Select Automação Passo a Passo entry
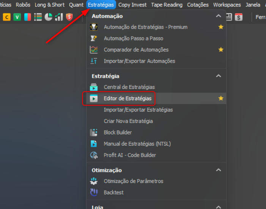266x209 pixels. pos(156,38)
